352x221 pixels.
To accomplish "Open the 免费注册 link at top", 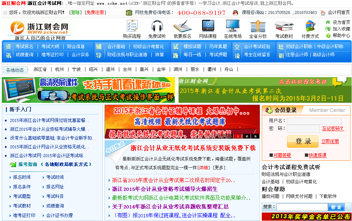I will [95, 12].
